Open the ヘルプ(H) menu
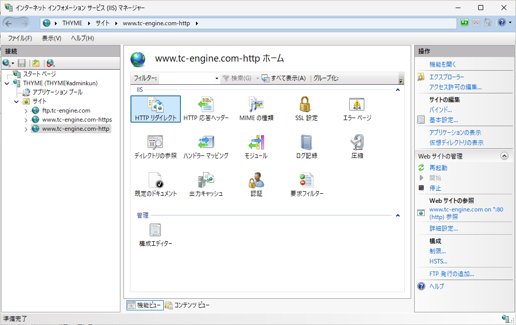516x325 pixels. pyautogui.click(x=83, y=38)
